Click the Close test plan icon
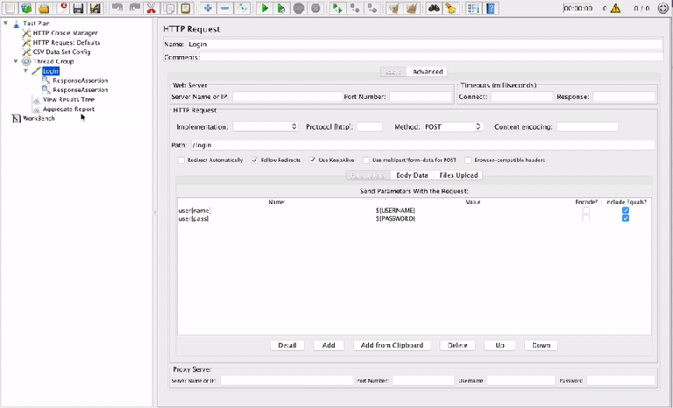The height and width of the screenshot is (408, 673). pos(61,8)
